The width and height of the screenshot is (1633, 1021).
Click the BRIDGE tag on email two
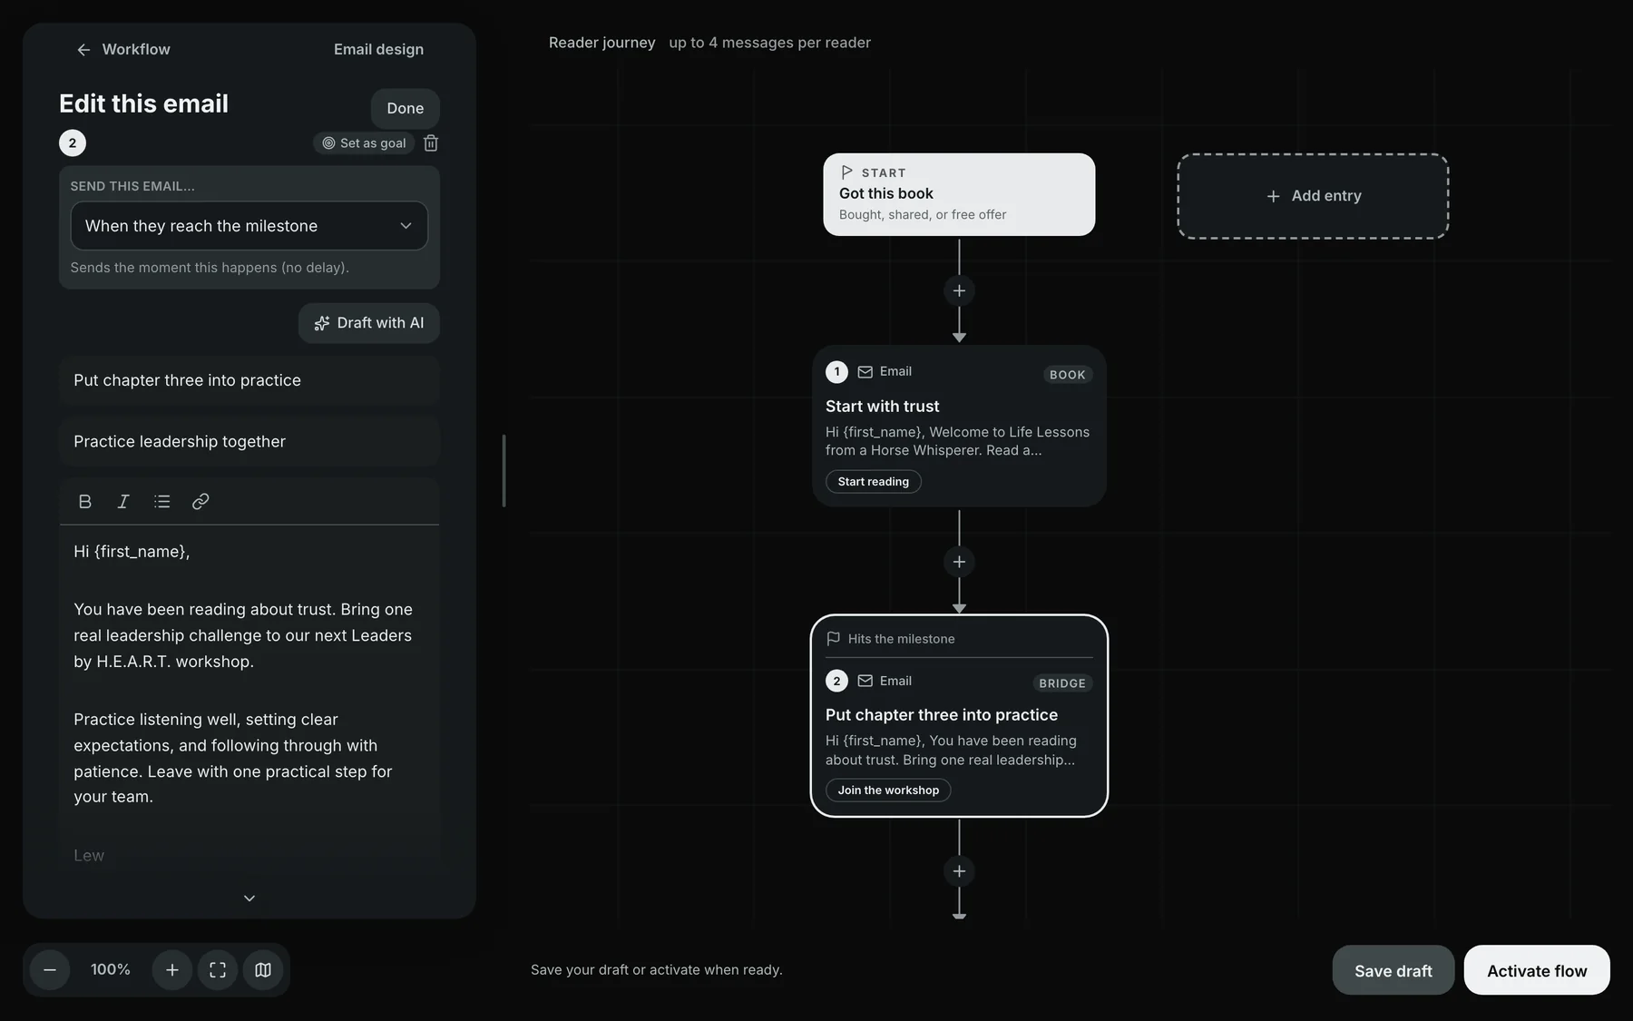tap(1062, 683)
